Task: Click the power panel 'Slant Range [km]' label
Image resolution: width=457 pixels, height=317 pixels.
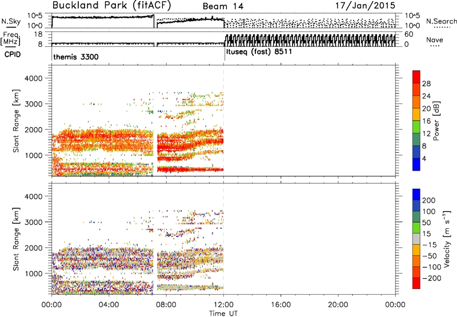Action: tap(16, 121)
